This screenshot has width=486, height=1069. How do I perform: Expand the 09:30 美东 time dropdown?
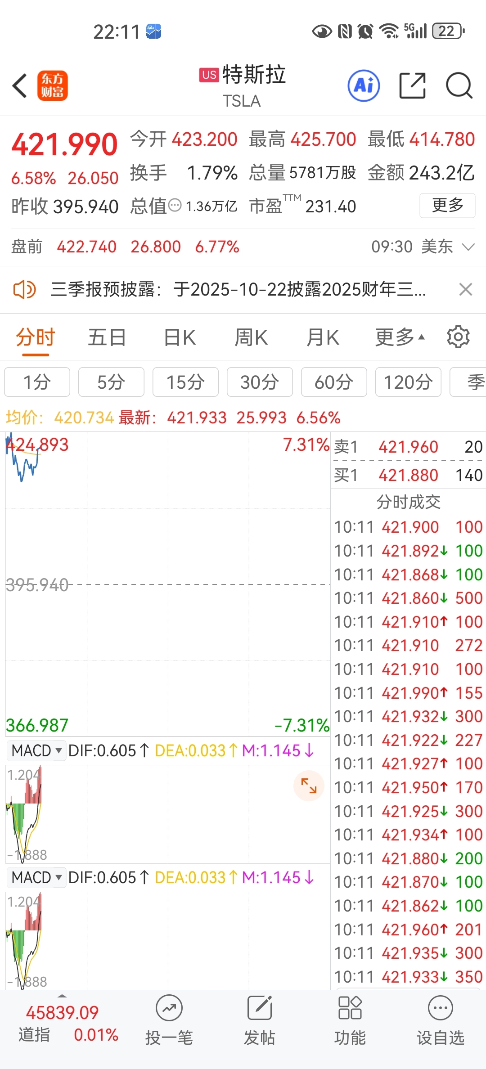point(423,247)
